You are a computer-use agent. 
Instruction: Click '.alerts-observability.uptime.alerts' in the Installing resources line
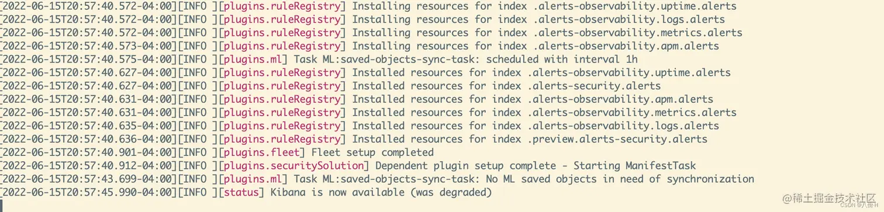[634, 6]
